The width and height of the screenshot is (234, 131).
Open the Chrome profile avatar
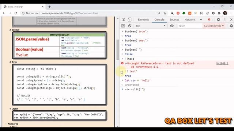click(x=225, y=13)
